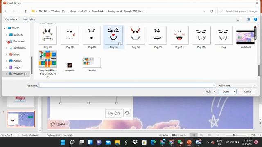This screenshot has width=262, height=147.
Task: Start Slide Show from status bar
Action: click(218, 135)
